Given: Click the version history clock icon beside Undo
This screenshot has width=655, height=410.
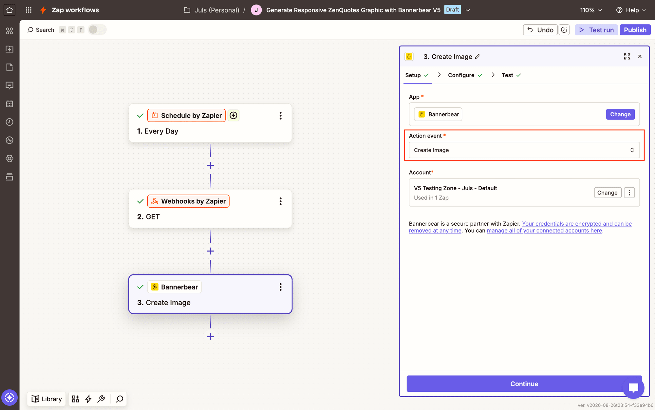Looking at the screenshot, I should click(x=564, y=30).
